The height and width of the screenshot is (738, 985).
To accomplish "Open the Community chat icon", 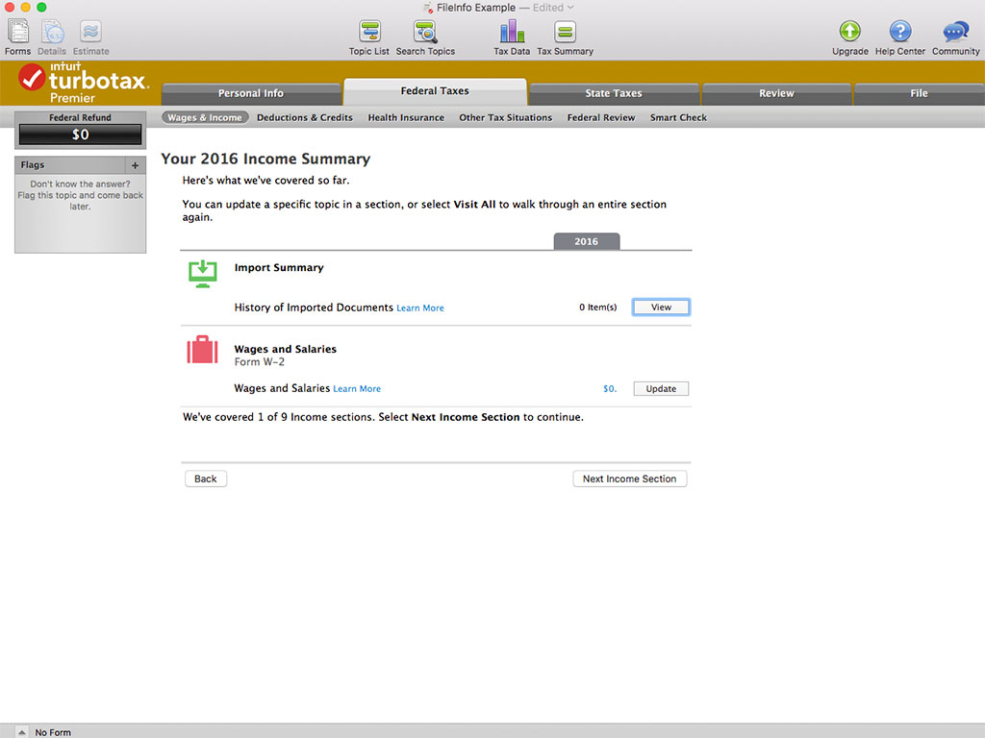I will point(955,32).
